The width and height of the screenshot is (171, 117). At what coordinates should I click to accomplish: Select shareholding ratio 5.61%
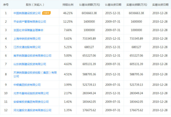tap(68, 39)
